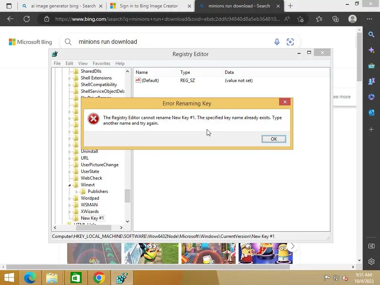Open the Edge sidebar Outlook icon
Image resolution: width=380 pixels, height=285 pixels.
point(371,112)
